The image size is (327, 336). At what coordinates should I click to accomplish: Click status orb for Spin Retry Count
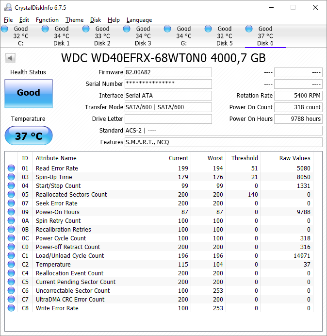tap(11, 220)
